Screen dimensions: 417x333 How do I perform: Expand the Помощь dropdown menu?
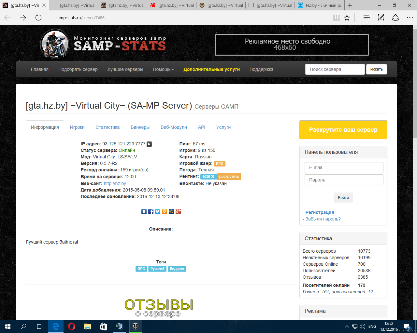(x=163, y=69)
